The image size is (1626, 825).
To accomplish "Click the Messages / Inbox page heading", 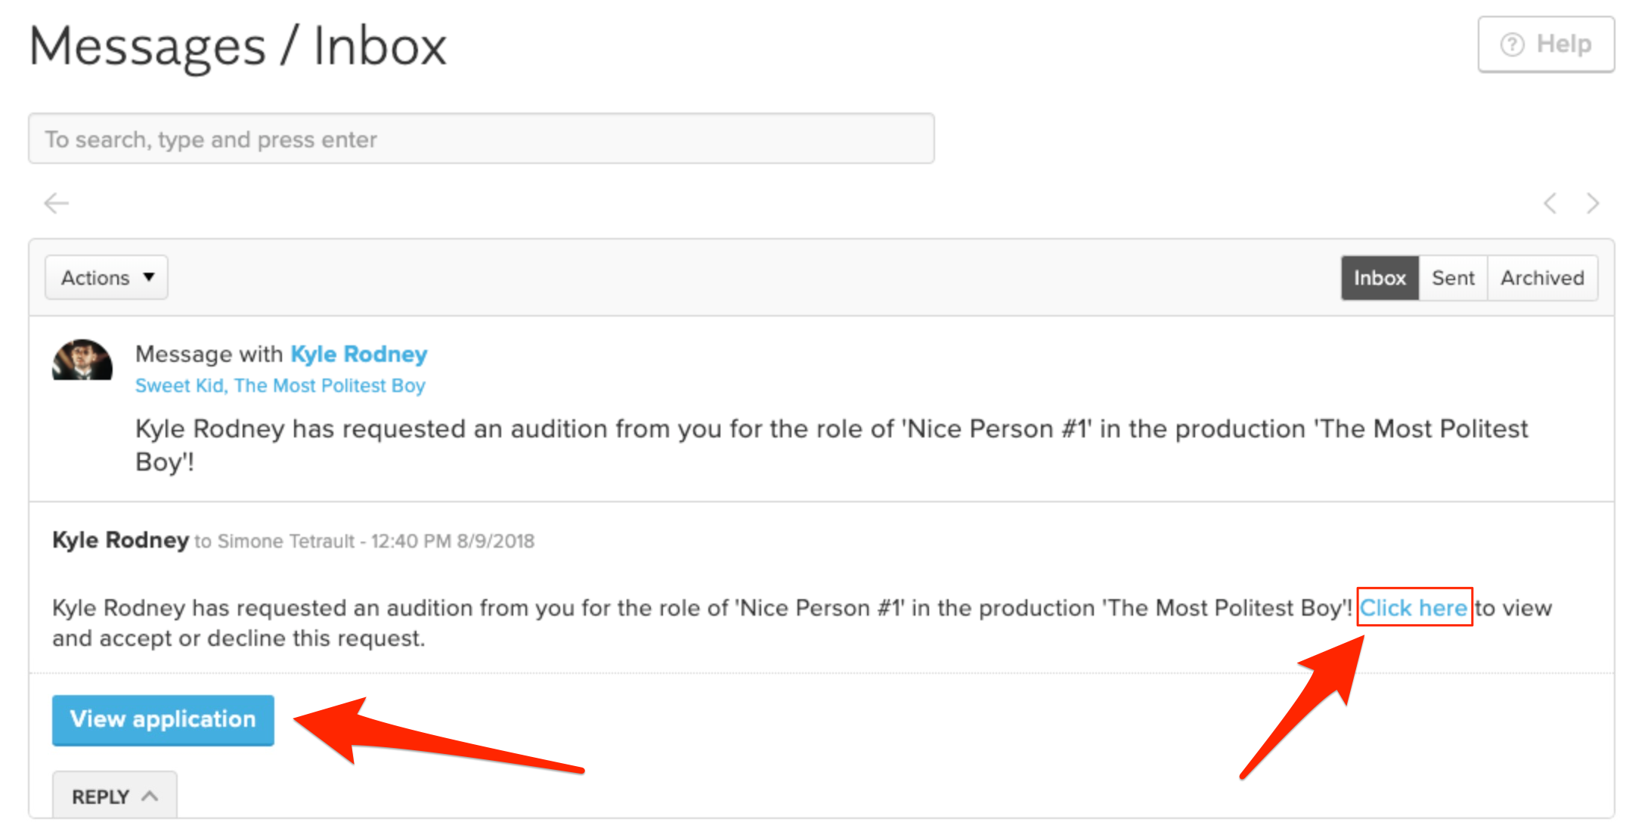I will point(238,47).
